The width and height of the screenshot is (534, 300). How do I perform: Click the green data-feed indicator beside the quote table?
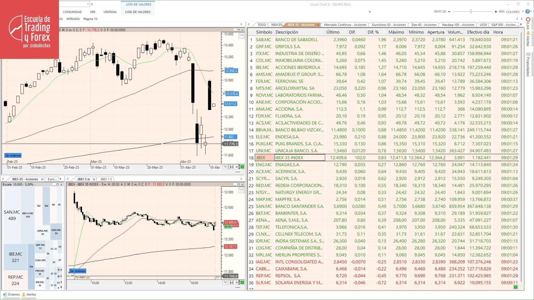click(x=516, y=287)
